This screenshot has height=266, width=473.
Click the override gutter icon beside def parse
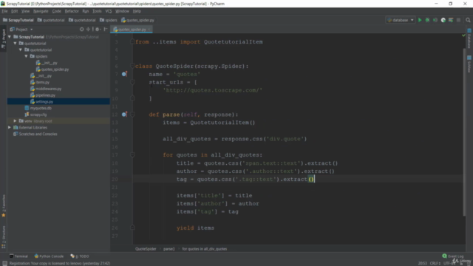(x=124, y=115)
